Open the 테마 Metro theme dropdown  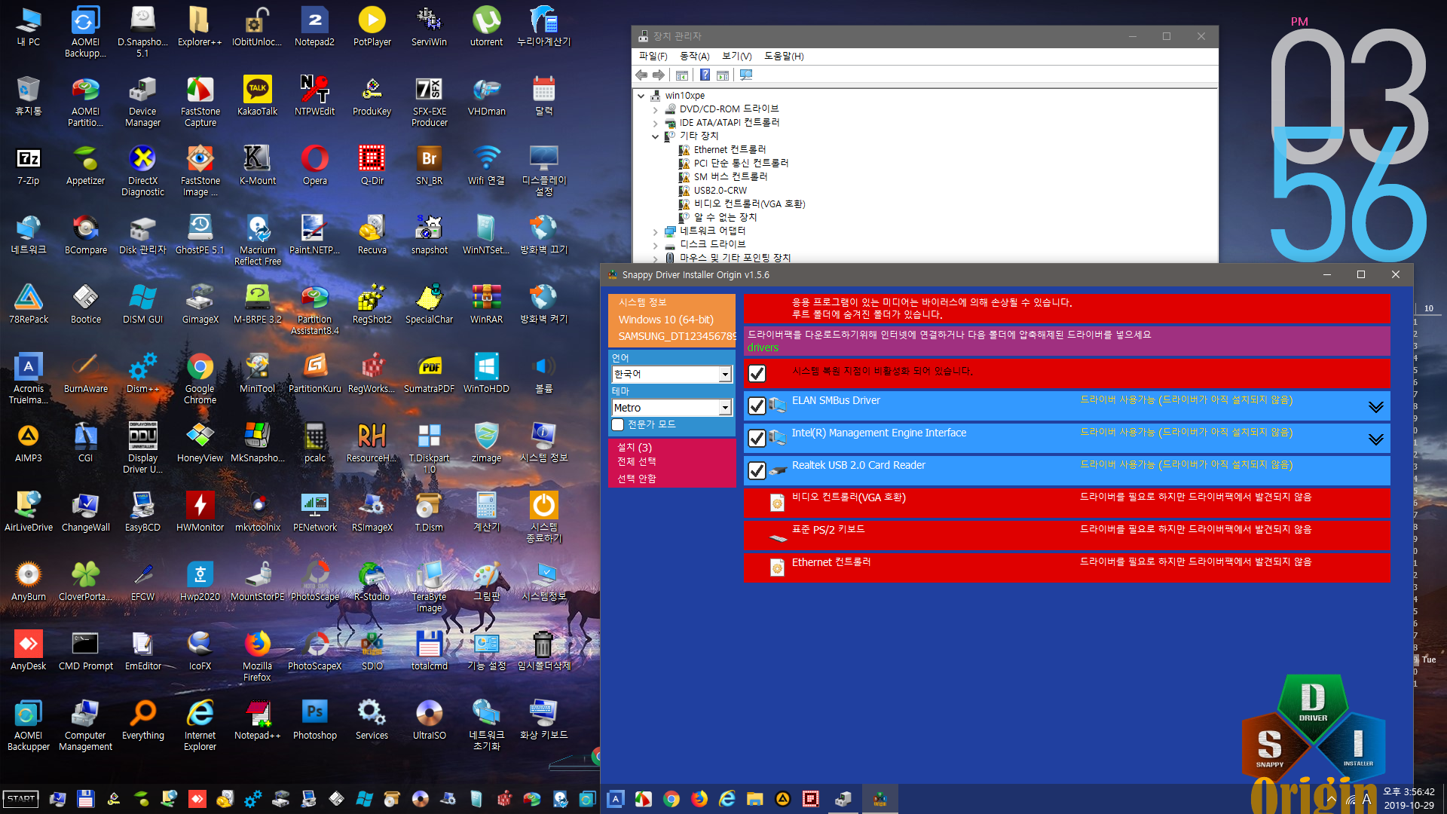click(x=671, y=408)
